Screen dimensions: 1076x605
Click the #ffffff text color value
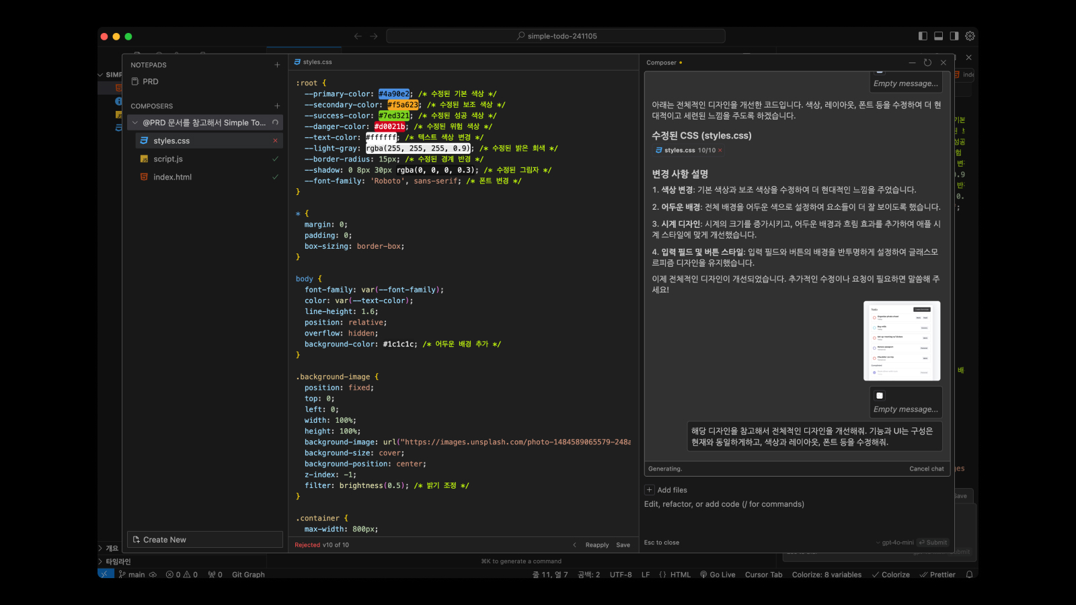381,137
